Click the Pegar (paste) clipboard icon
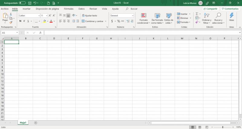Viewport: 242px width, 129px height. pos(5,16)
